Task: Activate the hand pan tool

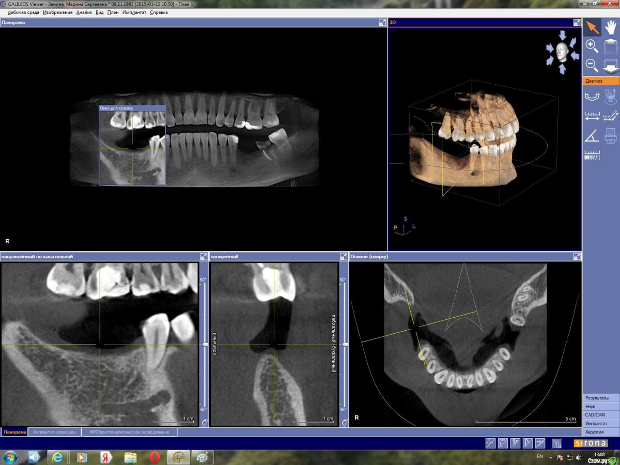Action: pos(610,27)
